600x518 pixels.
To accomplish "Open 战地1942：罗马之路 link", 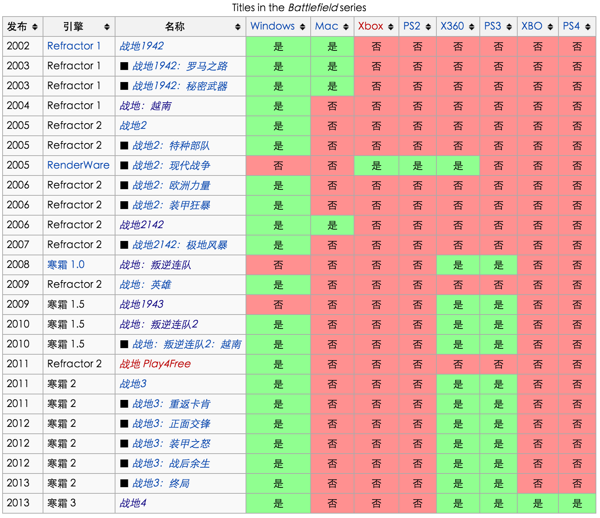I will (x=180, y=66).
